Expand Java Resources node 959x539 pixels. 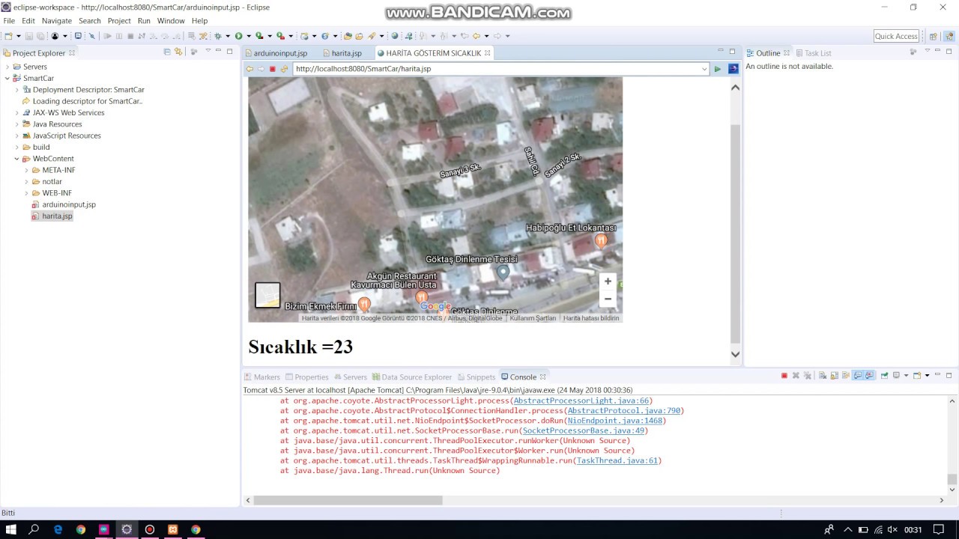click(17, 124)
